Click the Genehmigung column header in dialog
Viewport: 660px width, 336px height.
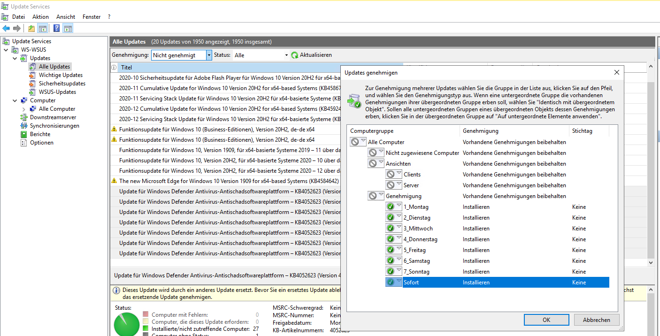(x=514, y=131)
